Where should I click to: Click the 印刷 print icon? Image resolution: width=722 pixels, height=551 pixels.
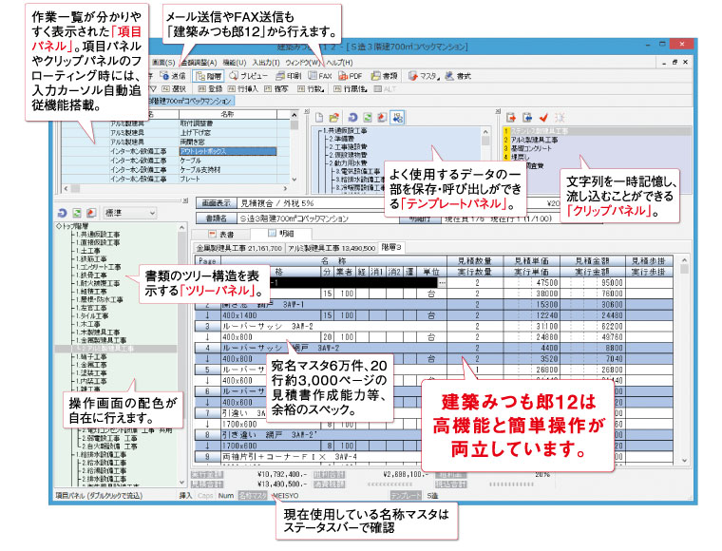click(288, 76)
